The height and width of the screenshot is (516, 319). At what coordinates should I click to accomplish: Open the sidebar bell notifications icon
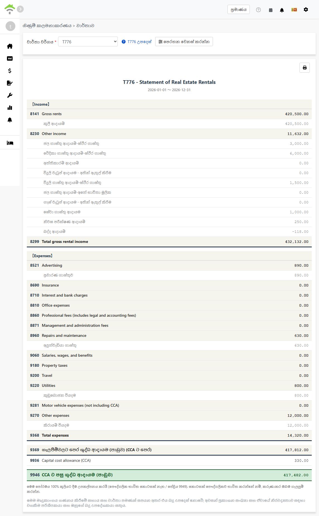click(x=10, y=120)
